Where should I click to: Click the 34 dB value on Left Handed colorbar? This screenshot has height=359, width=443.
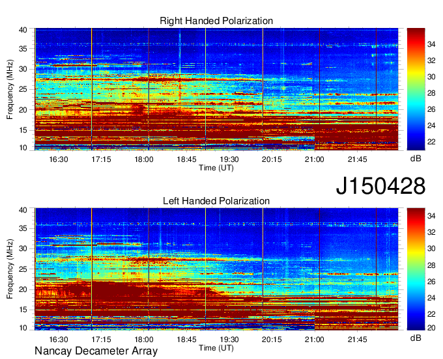point(431,216)
